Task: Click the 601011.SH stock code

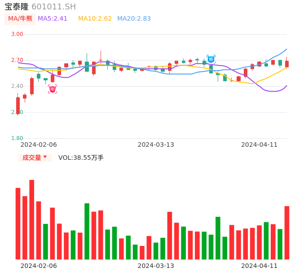Action: (53, 7)
